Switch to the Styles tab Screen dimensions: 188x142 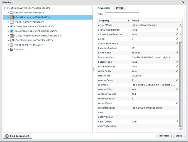pyautogui.click(x=120, y=8)
